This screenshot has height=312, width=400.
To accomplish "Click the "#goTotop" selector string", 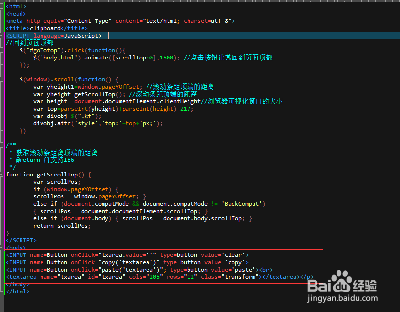I will (x=43, y=50).
